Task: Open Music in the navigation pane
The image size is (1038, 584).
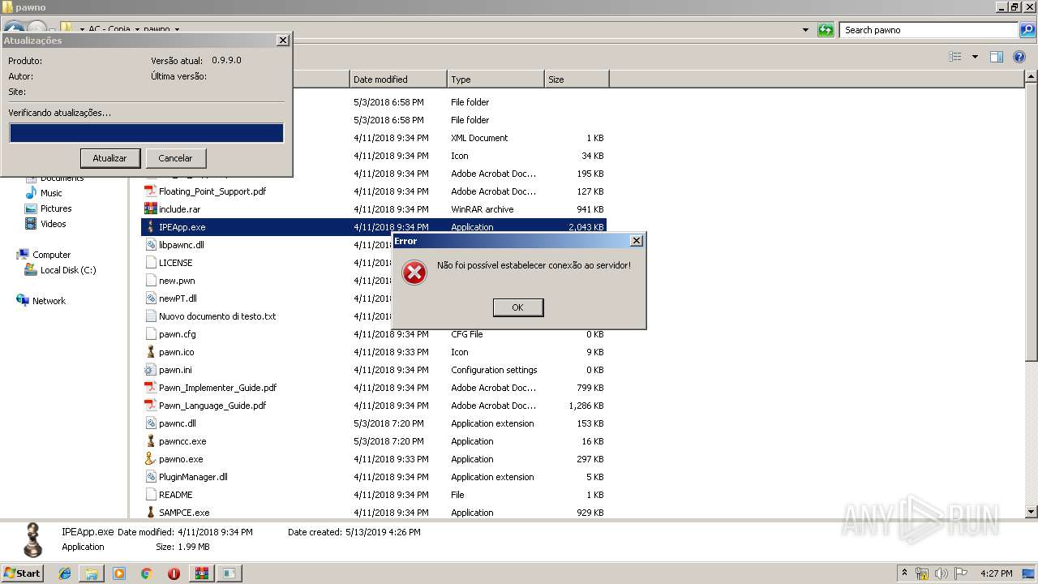Action: pos(51,193)
